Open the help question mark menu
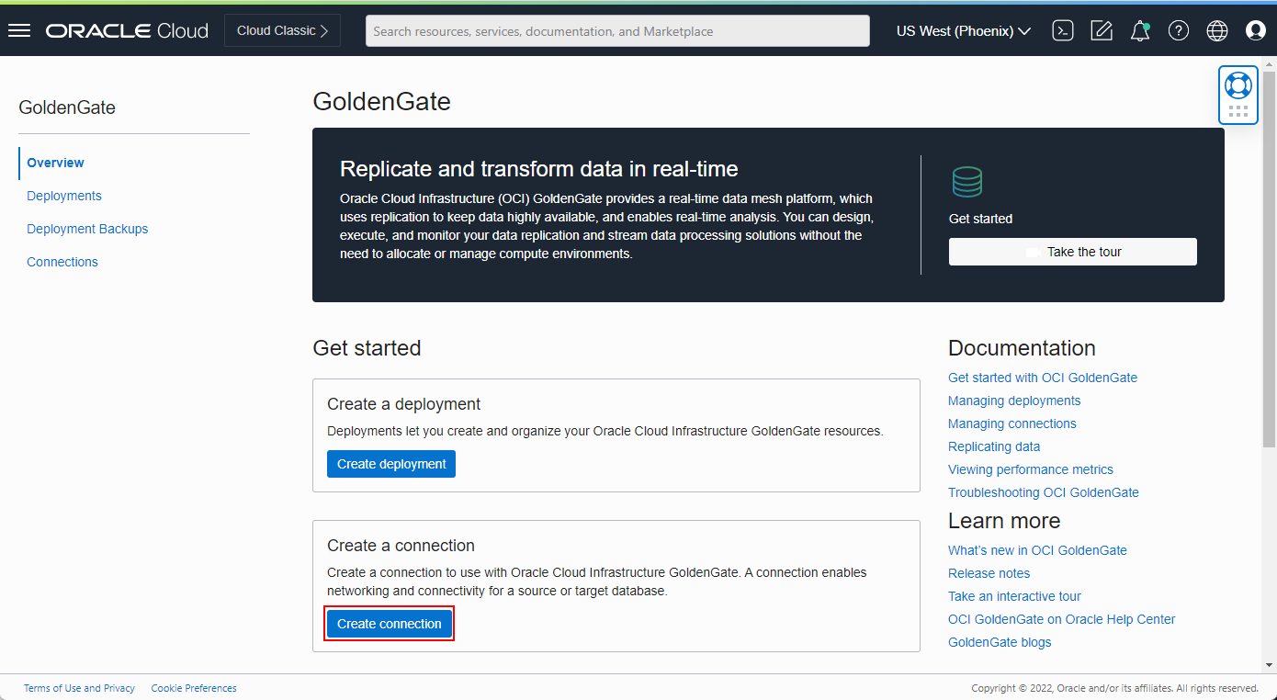 pyautogui.click(x=1179, y=30)
